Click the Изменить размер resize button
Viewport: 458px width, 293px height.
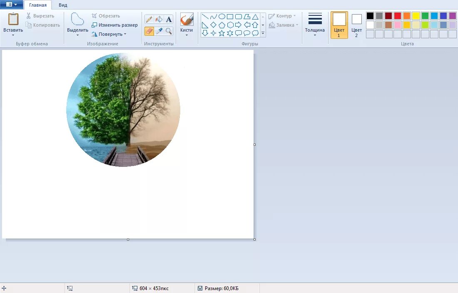[x=114, y=25]
